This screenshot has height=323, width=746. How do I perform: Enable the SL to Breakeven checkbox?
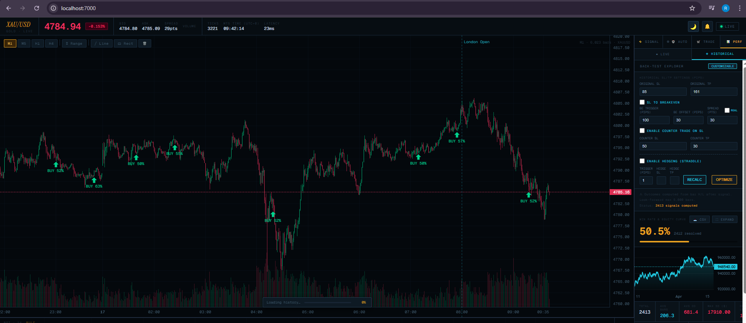click(642, 102)
